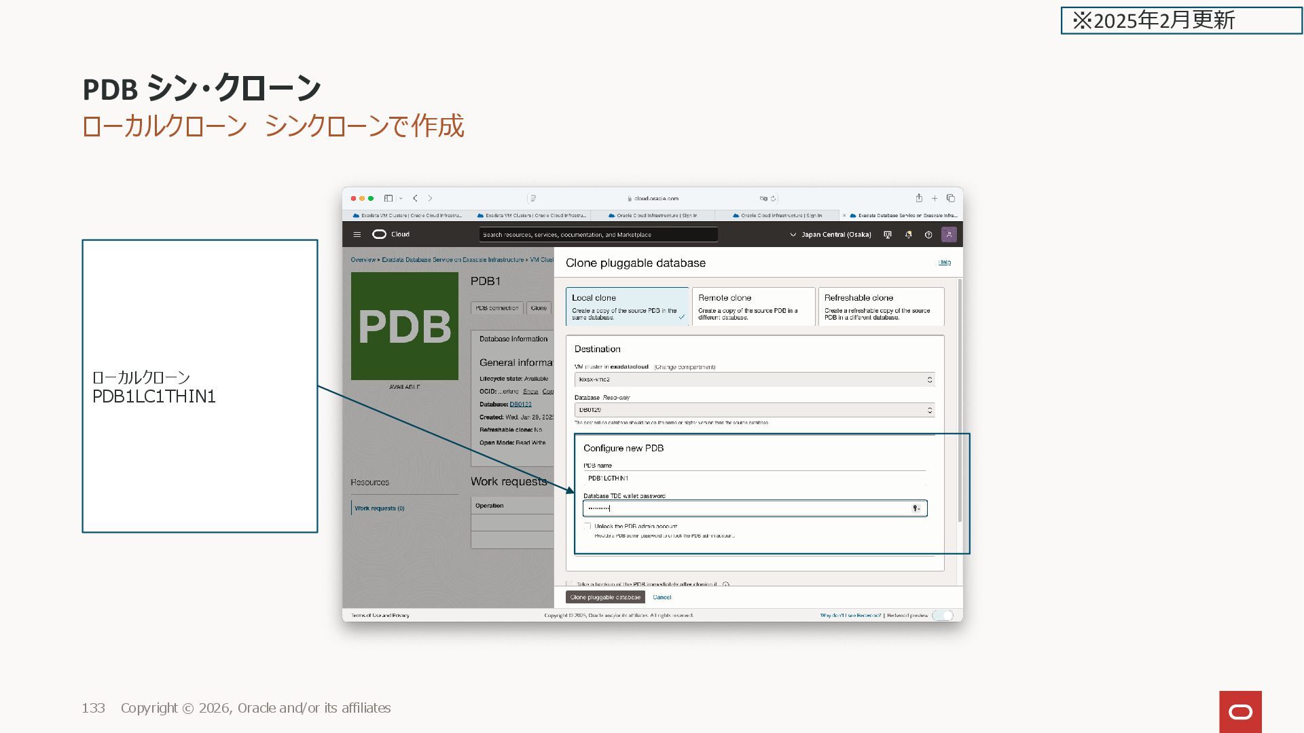The width and height of the screenshot is (1304, 733).
Task: Check Unlock the PDB admin account
Action: [587, 526]
